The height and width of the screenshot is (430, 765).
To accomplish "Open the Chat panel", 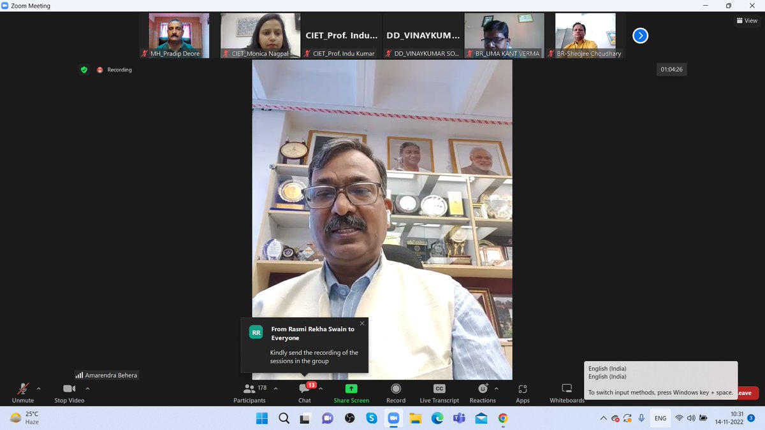I will click(305, 392).
